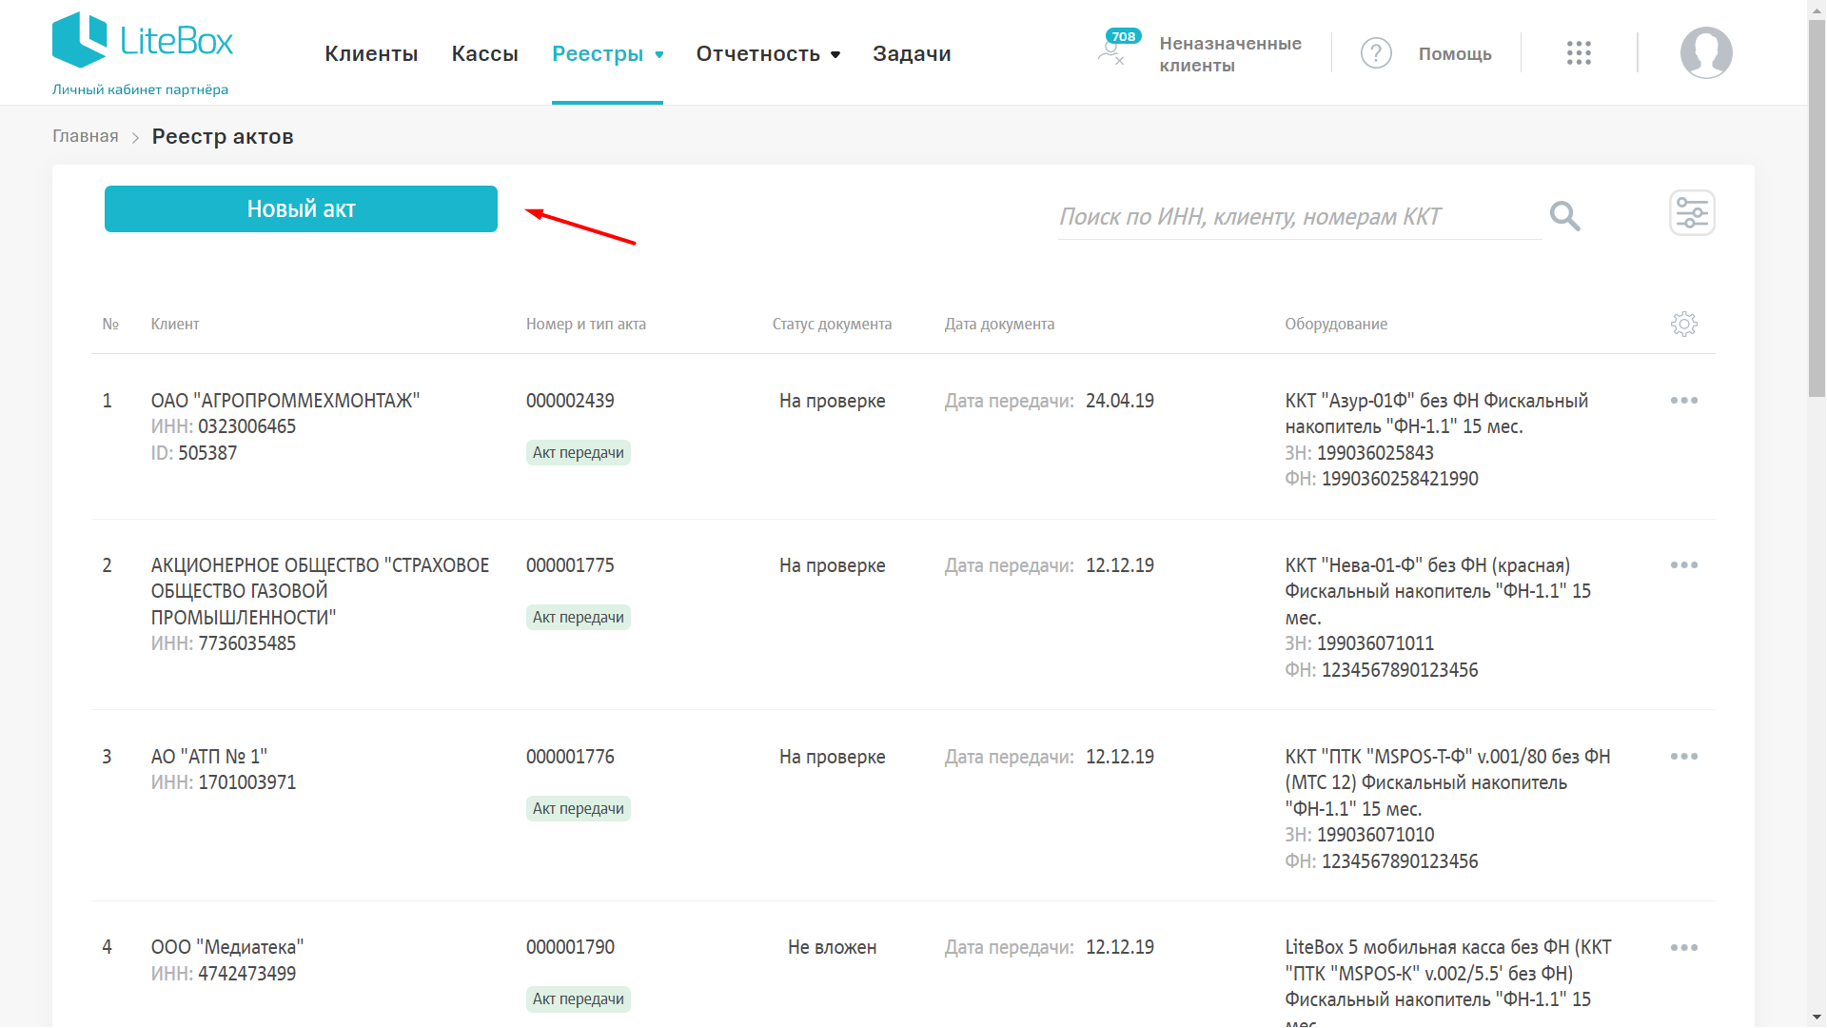Select the Реестры menu tab
The height and width of the screenshot is (1028, 1827).
pos(598,54)
